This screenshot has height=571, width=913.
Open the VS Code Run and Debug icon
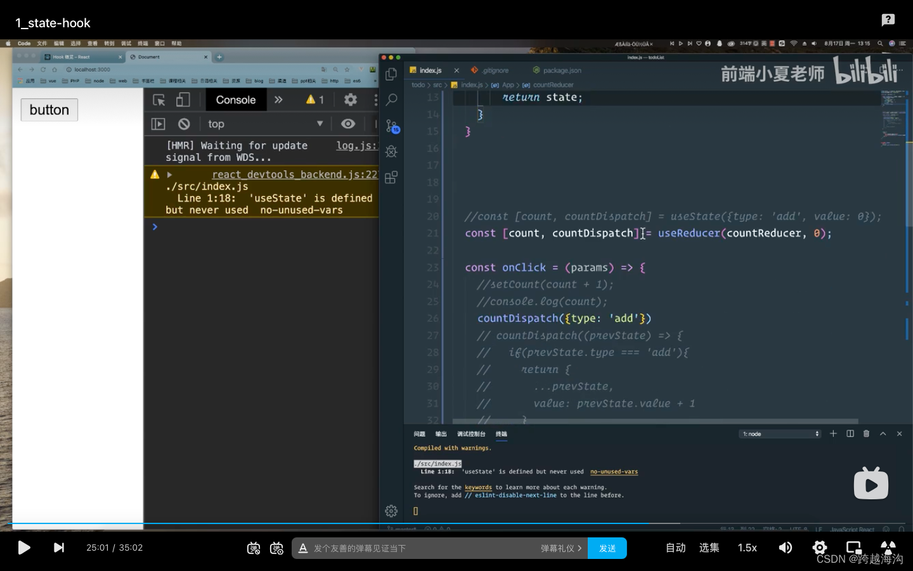point(391,151)
